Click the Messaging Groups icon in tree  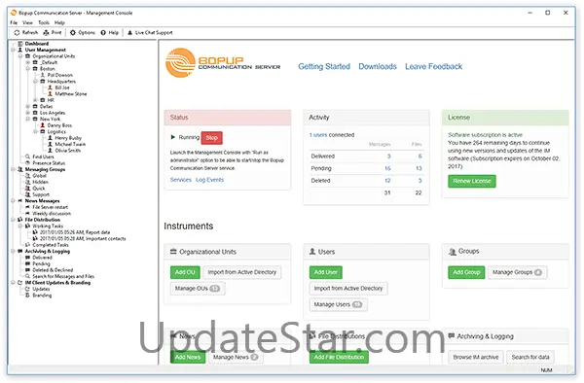pyautogui.click(x=20, y=169)
